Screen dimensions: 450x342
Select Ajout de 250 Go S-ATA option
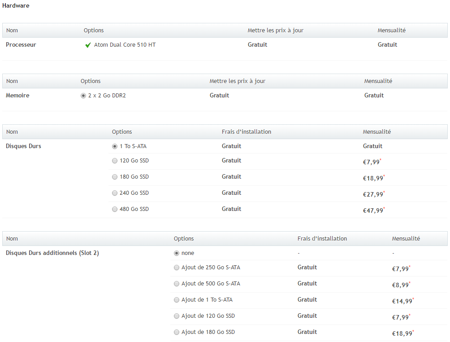tap(177, 267)
